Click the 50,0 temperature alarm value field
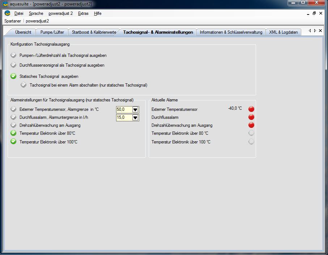The width and height of the screenshot is (328, 255). (x=124, y=109)
